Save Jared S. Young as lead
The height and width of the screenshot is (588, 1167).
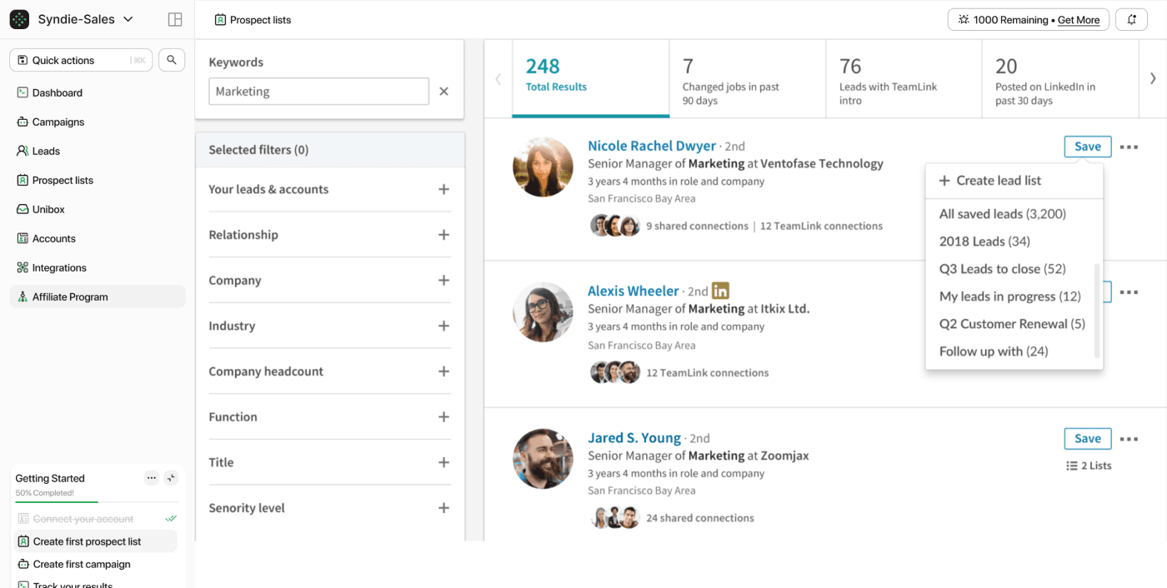coord(1087,439)
